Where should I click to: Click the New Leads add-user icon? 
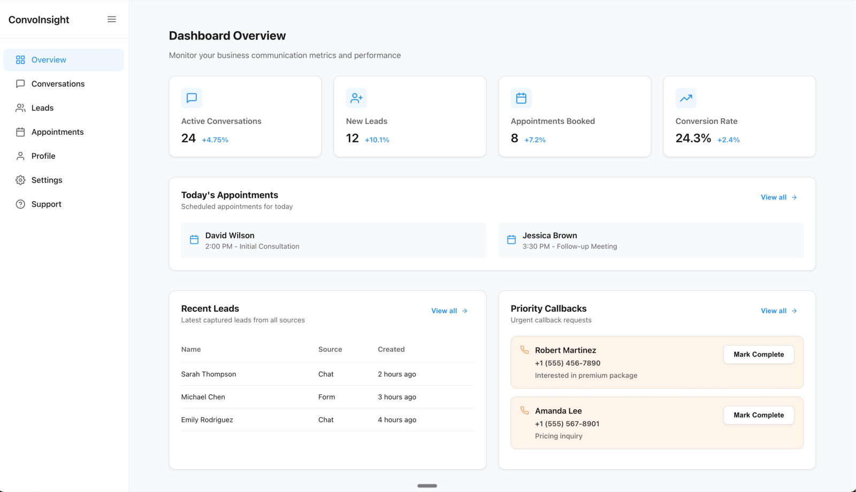pos(356,98)
